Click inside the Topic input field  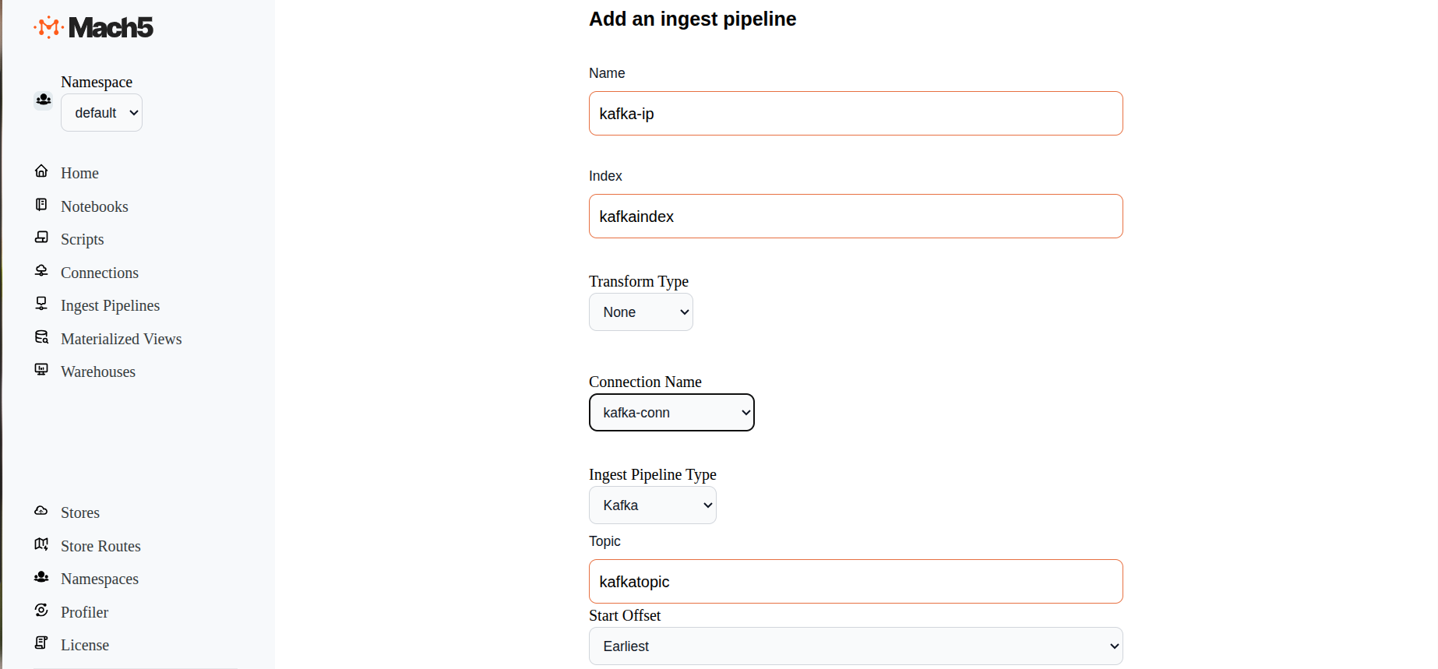(855, 581)
